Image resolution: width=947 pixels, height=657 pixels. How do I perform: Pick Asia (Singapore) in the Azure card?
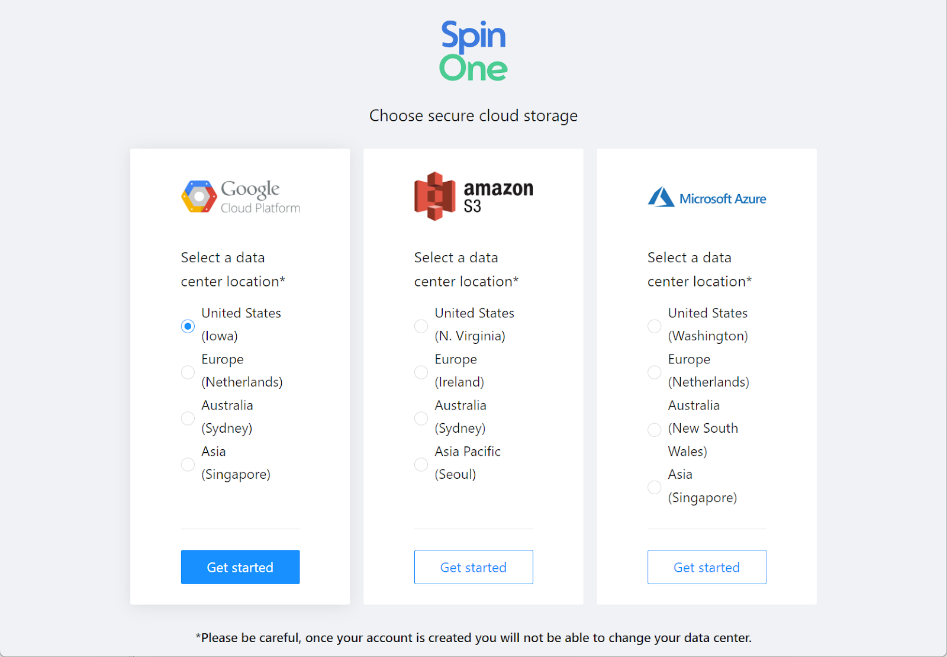654,487
